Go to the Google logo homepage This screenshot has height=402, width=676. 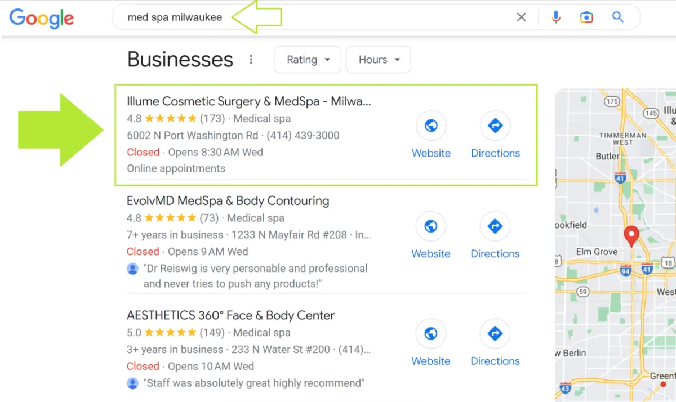[x=41, y=18]
